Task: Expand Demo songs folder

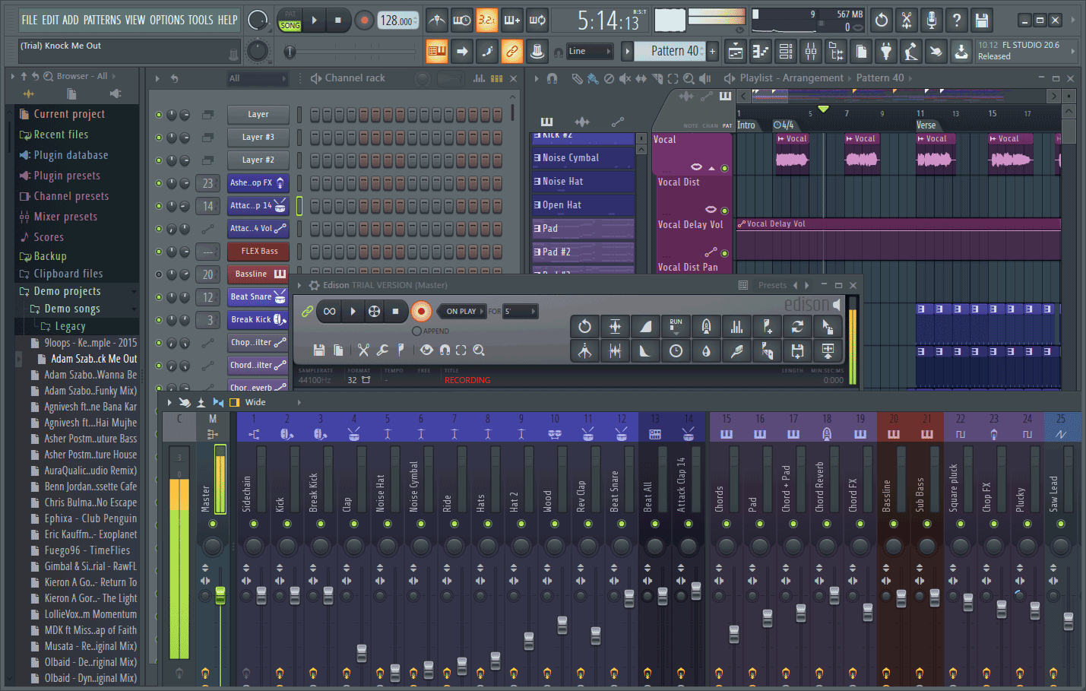Action: pyautogui.click(x=72, y=309)
